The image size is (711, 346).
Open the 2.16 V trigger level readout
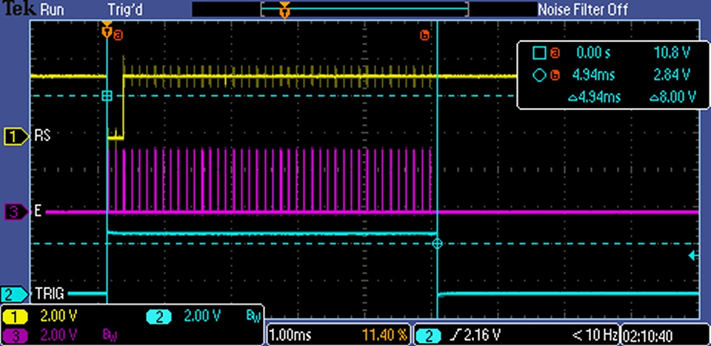tap(480, 336)
